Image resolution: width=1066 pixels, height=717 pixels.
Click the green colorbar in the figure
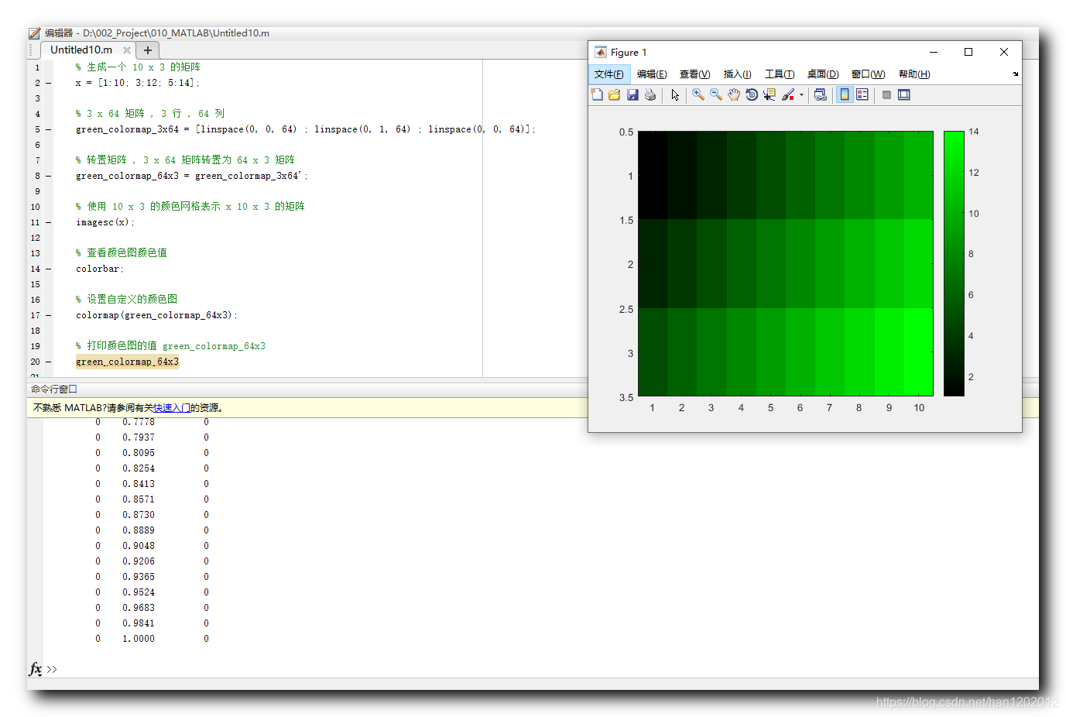tap(954, 263)
